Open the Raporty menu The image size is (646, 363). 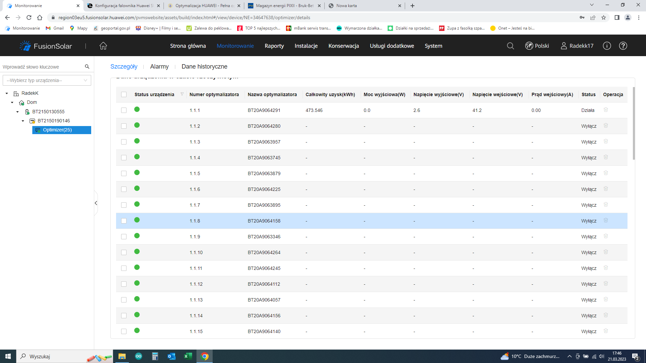click(x=274, y=46)
